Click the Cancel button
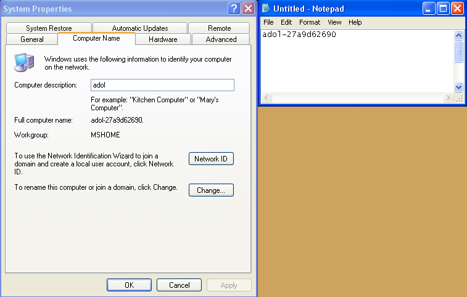Screen dimensions: 467x297 tap(179, 285)
